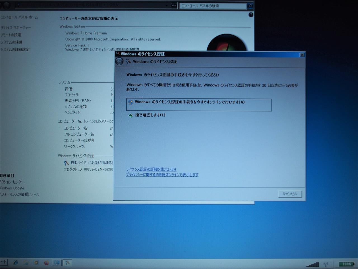Click the Windows 7 Home Premium text
This screenshot has height=269, width=358.
click(86, 33)
